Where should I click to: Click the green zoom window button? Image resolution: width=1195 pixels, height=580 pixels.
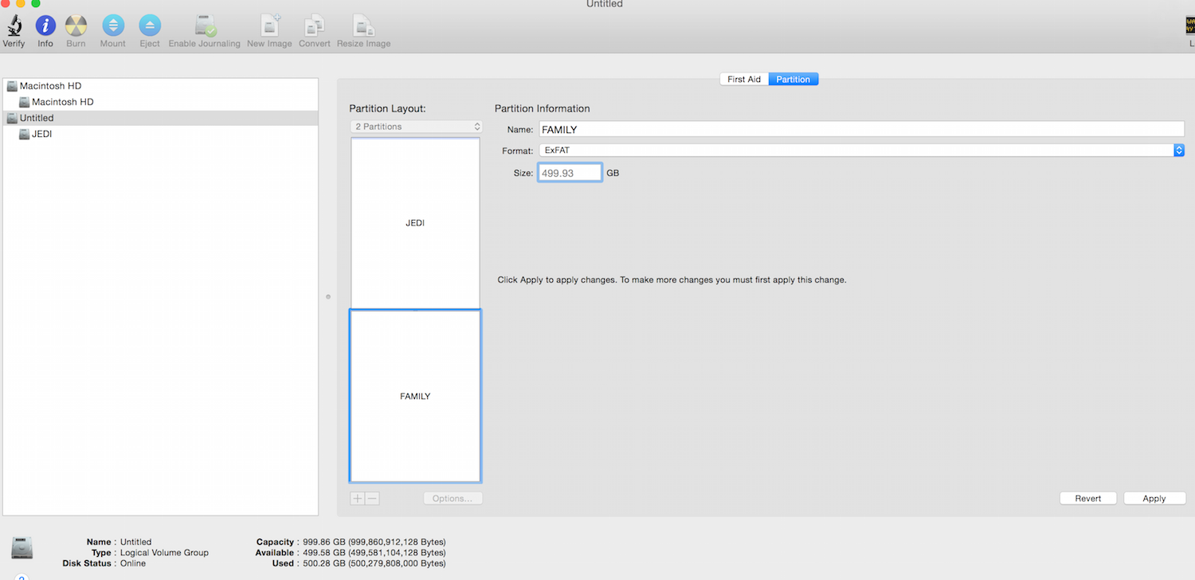tap(36, 4)
